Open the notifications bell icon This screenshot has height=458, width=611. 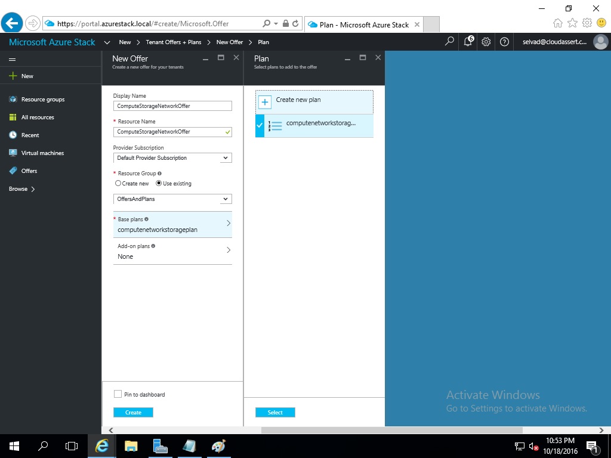tap(468, 41)
